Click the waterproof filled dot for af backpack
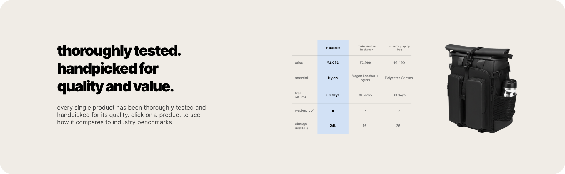565x174 pixels. (x=333, y=111)
